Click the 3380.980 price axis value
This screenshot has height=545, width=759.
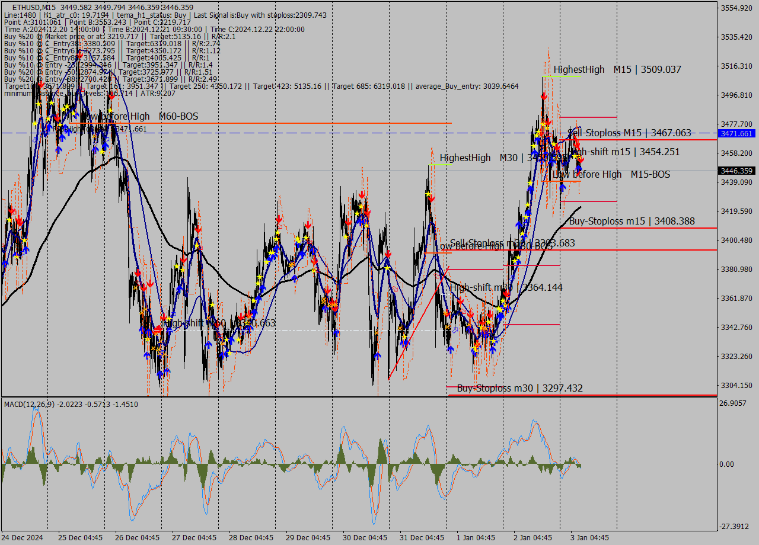736,269
